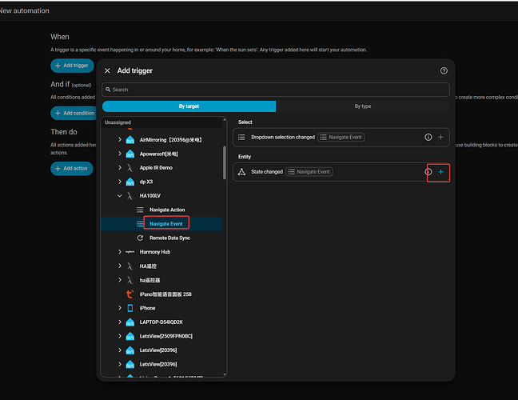Click the Apowersoft device icon
Viewport: 518px width, 400px height.
(130, 154)
